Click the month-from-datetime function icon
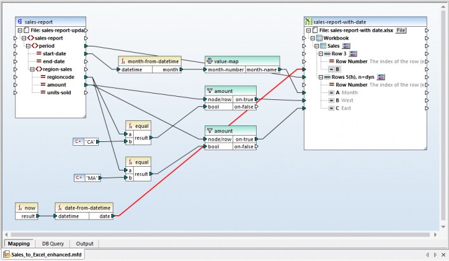449x261 pixels. 123,61
